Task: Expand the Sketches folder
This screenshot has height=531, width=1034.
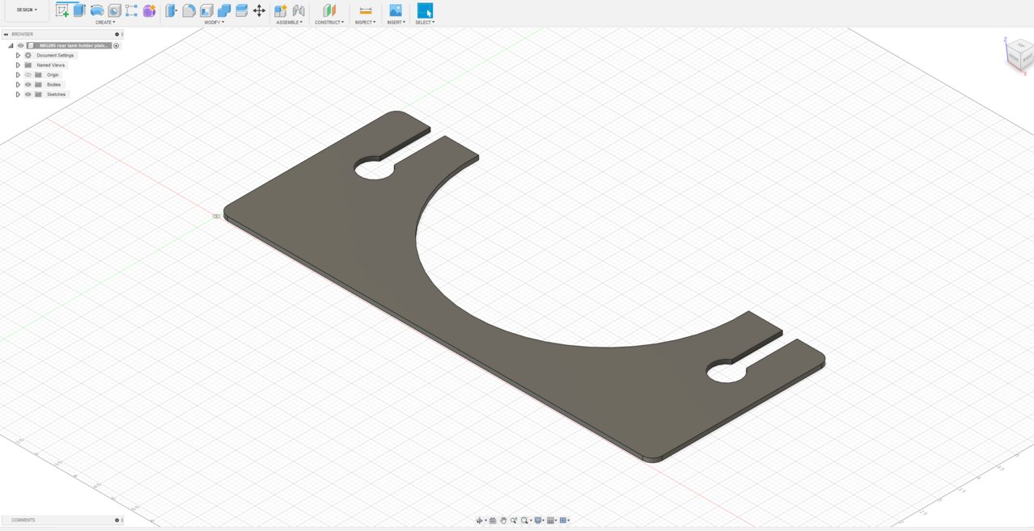Action: pos(18,94)
